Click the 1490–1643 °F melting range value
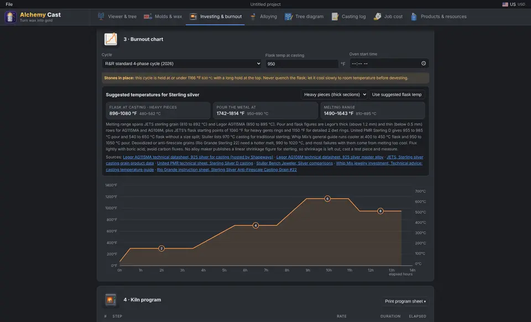531x322 pixels. 339,113
